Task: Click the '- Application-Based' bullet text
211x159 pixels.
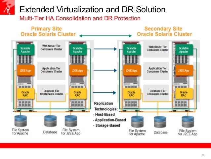Action: pyautogui.click(x=109, y=120)
